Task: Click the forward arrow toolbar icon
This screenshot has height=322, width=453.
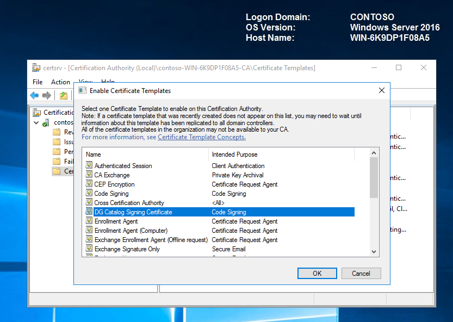Action: pyautogui.click(x=47, y=95)
